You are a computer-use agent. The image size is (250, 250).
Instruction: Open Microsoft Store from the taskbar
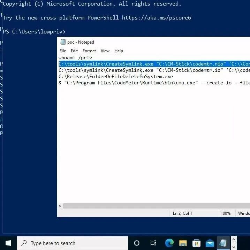click(196, 243)
